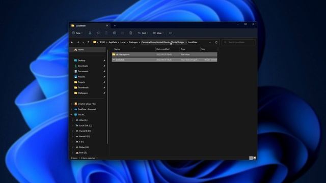Sort by the Size column header
The height and width of the screenshot is (183, 326).
209,49
